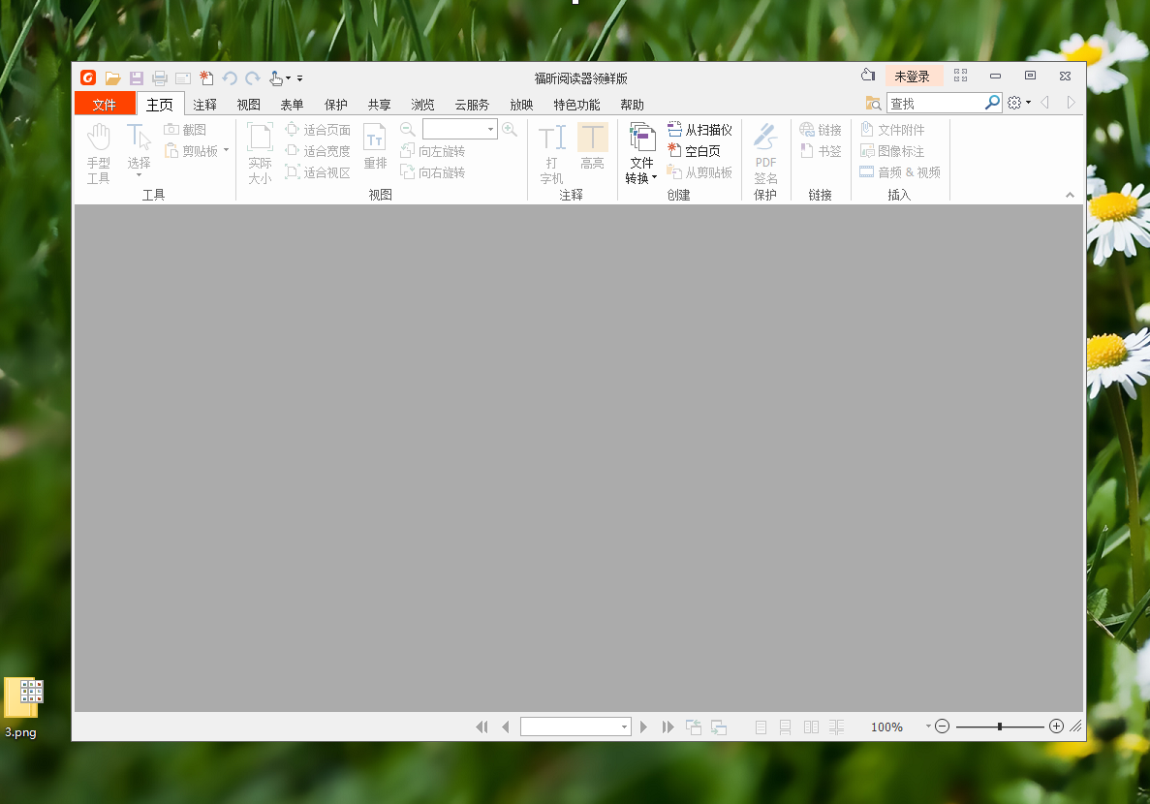Click the zoom out minus button in status bar
This screenshot has height=804, width=1150.
pos(943,727)
